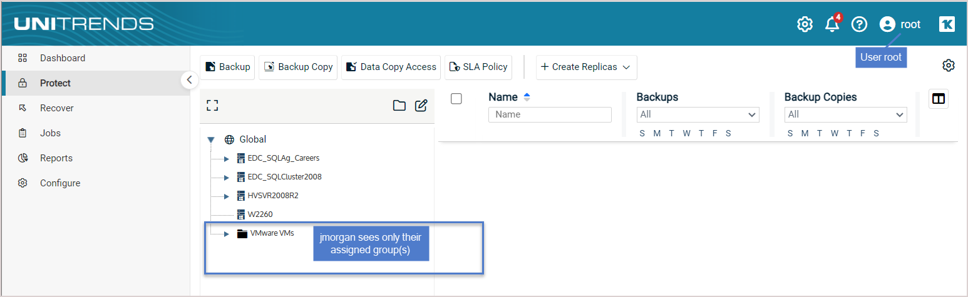Click the folder icon above the tree
This screenshot has height=297, width=968.
pyautogui.click(x=399, y=105)
